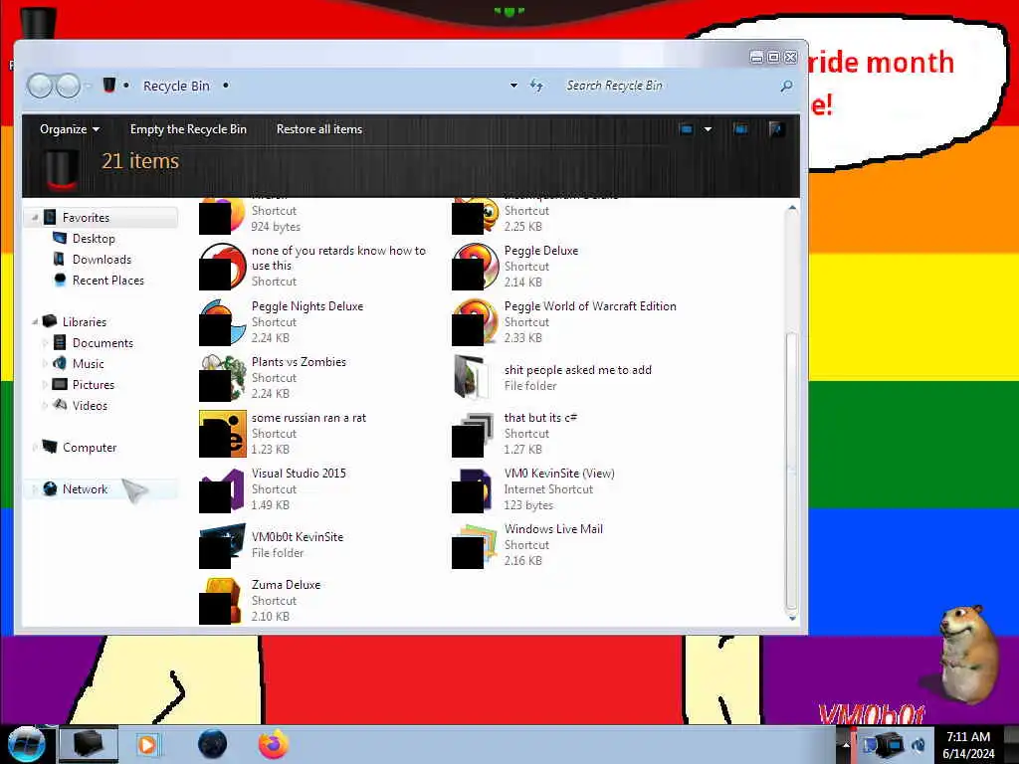Open the clock showing 7:11 AM
The width and height of the screenshot is (1019, 764).
tap(968, 744)
